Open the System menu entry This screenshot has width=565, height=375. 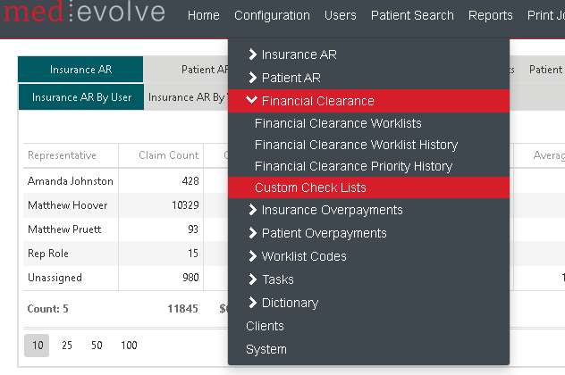click(266, 349)
